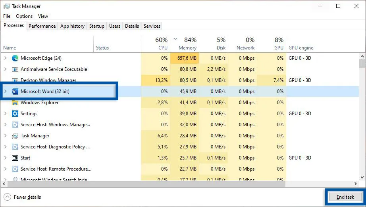366x207 pixels.
Task: Click the Fewer details up-arrow icon
Action: tap(8, 197)
